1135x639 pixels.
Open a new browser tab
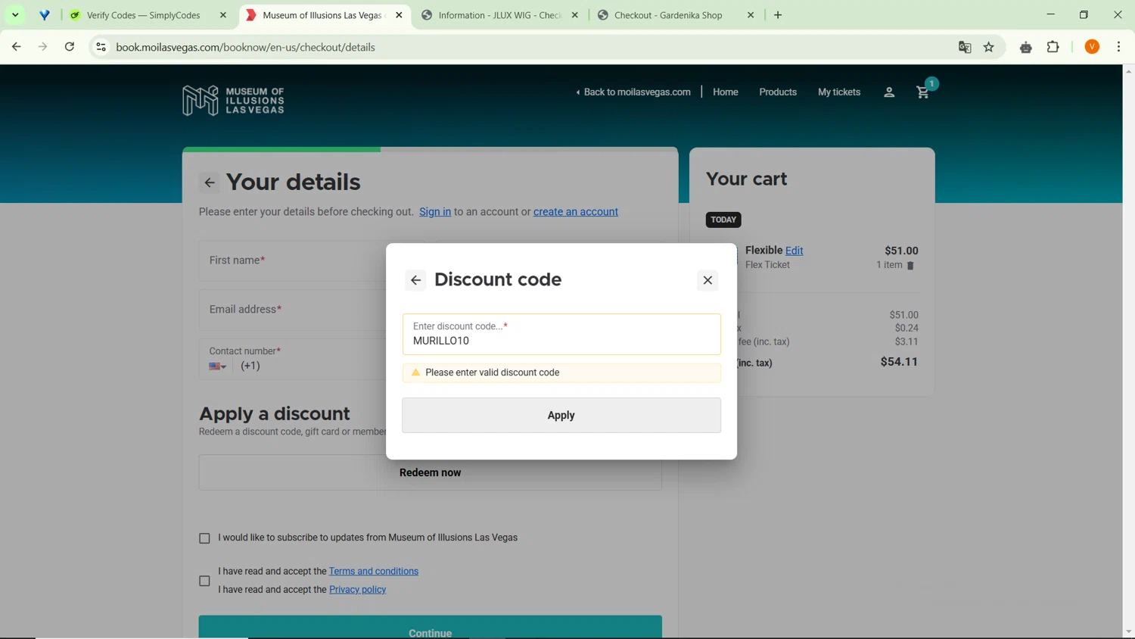click(x=778, y=15)
